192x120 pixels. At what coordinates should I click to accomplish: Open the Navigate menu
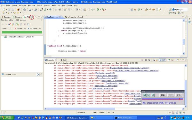pyautogui.click(x=31, y=5)
